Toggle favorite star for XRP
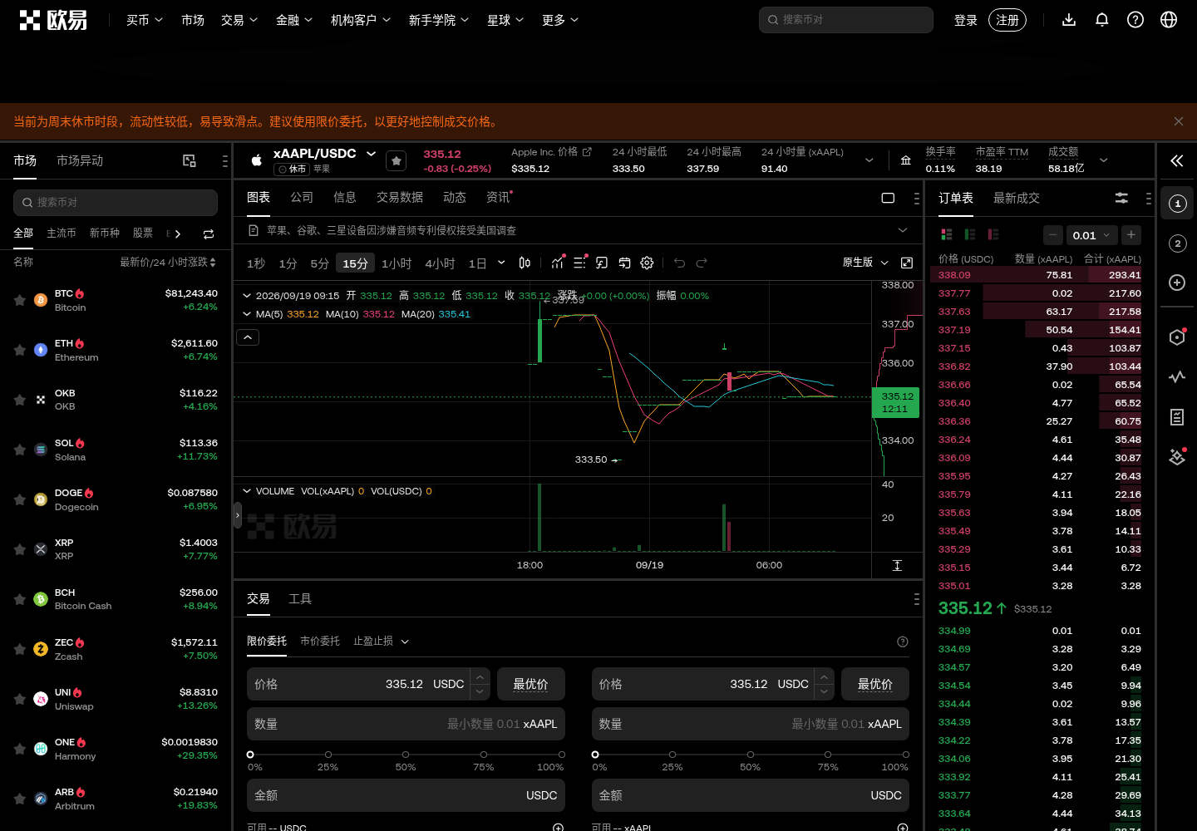This screenshot has width=1197, height=831. [x=20, y=549]
